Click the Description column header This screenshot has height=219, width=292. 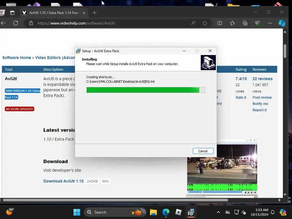(x=53, y=69)
